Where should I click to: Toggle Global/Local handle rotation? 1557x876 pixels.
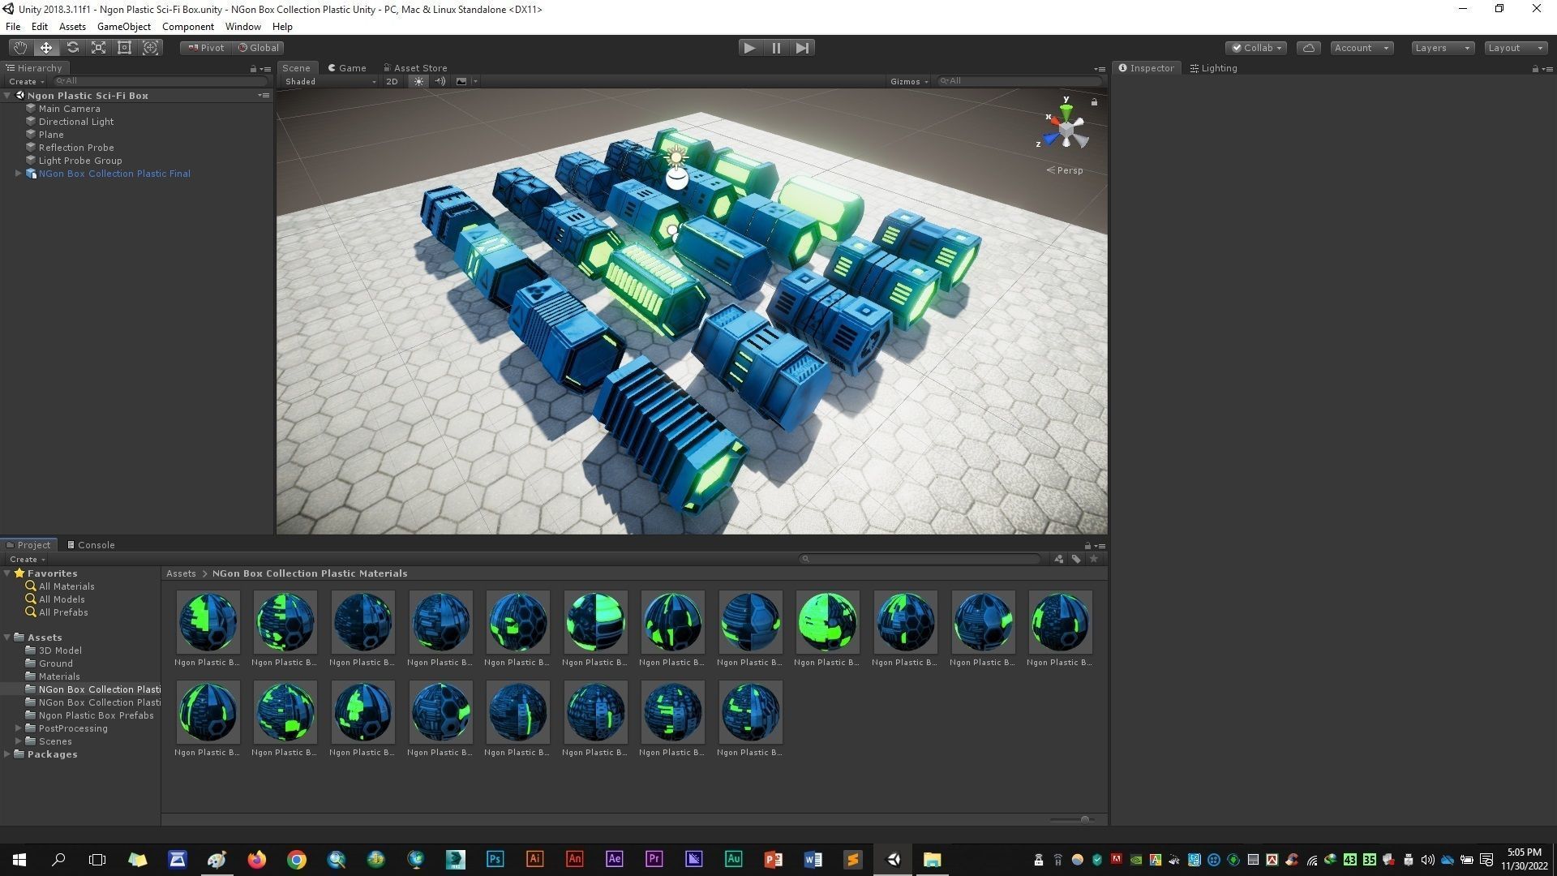(x=258, y=48)
